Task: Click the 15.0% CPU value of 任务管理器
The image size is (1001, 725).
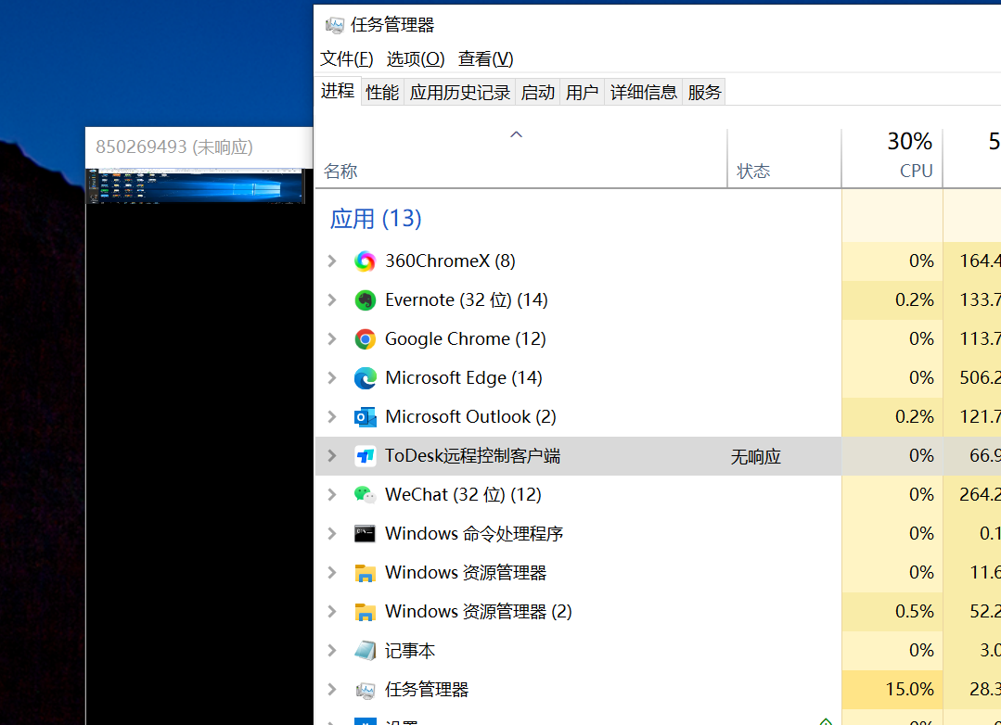Action: (x=910, y=689)
